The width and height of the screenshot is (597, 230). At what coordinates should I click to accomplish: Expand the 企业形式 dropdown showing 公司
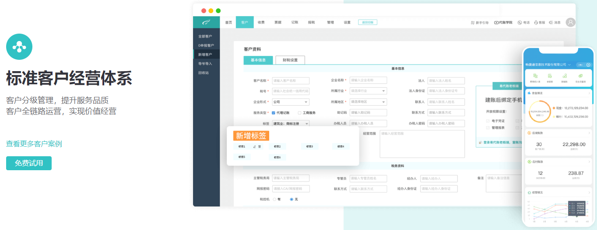[291, 102]
